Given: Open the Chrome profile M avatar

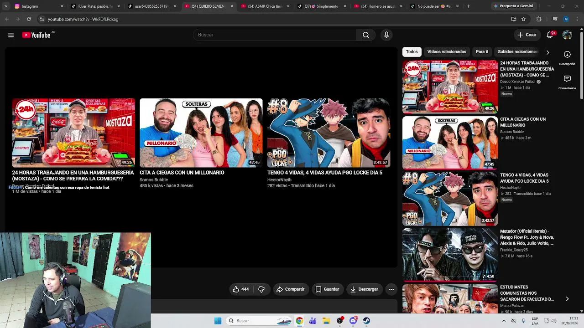Looking at the screenshot, I should coord(566,19).
